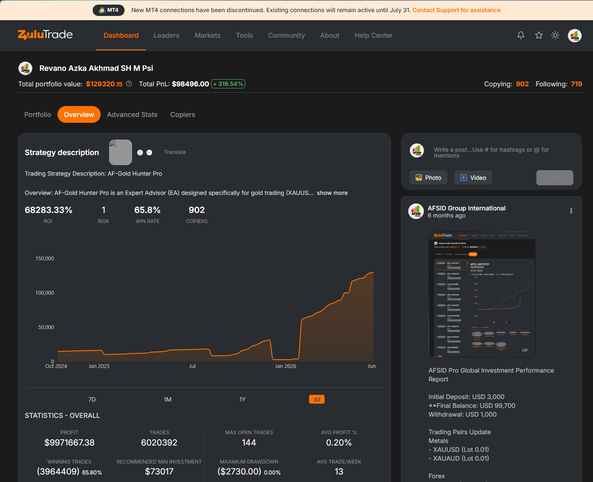Image resolution: width=593 pixels, height=482 pixels.
Task: Click the Maximum Drawdown value ($2730.00)
Action: click(x=239, y=472)
